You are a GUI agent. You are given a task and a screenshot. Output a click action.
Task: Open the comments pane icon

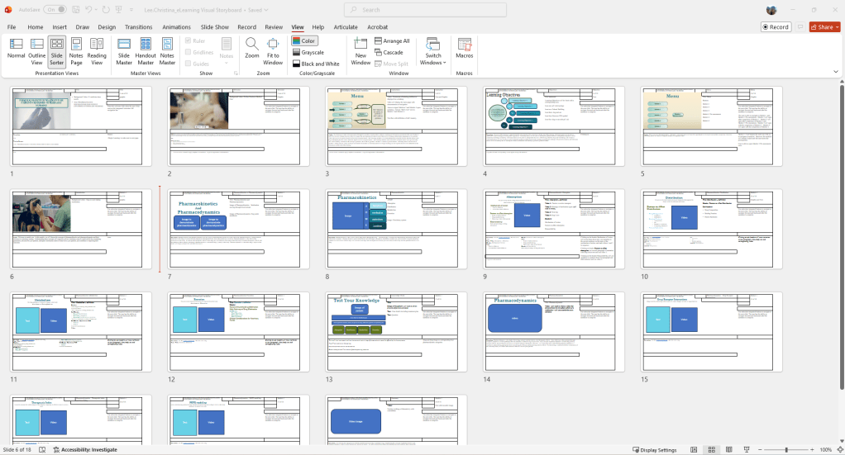[801, 27]
